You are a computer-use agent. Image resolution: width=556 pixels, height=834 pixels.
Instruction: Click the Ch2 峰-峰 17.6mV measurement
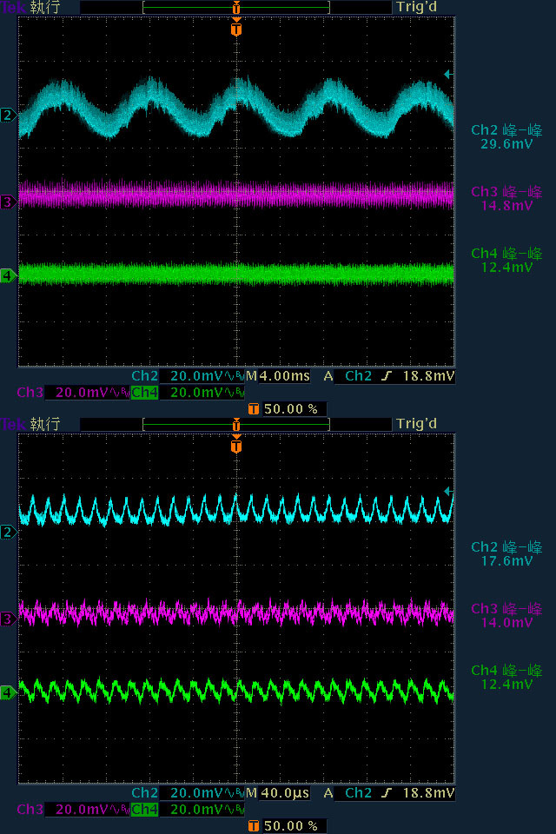coord(506,554)
